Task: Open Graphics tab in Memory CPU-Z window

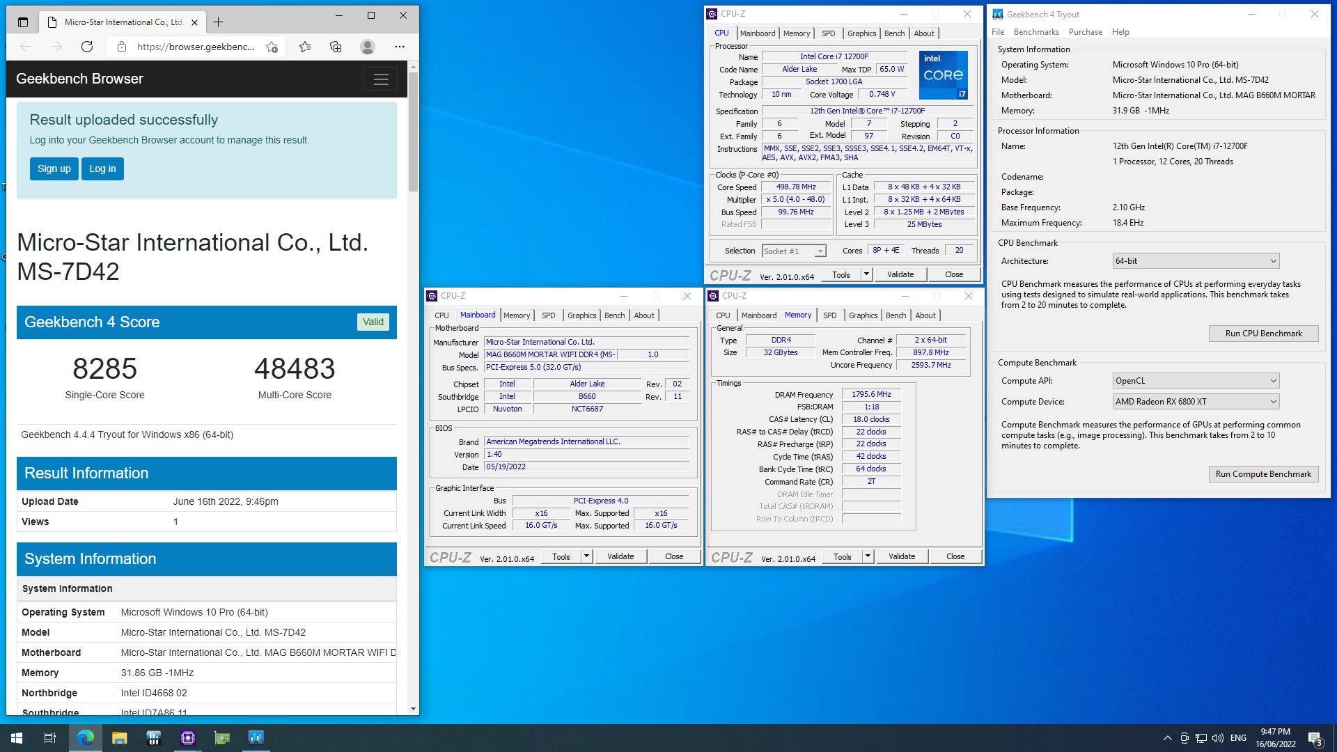Action: tap(863, 315)
